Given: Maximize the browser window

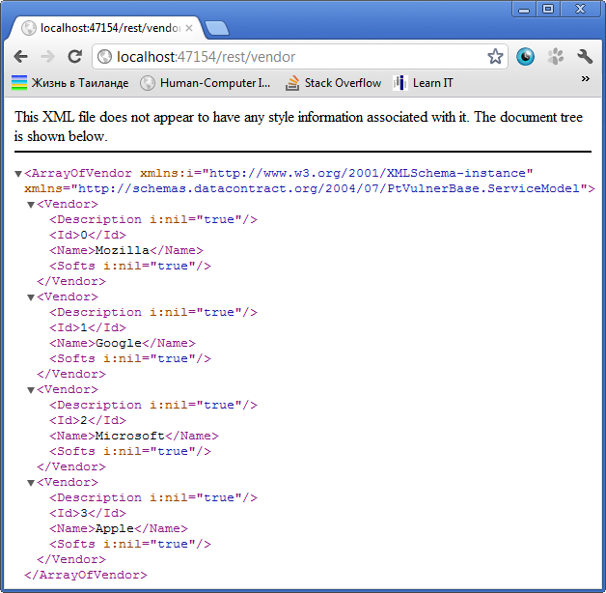Looking at the screenshot, I should (548, 10).
